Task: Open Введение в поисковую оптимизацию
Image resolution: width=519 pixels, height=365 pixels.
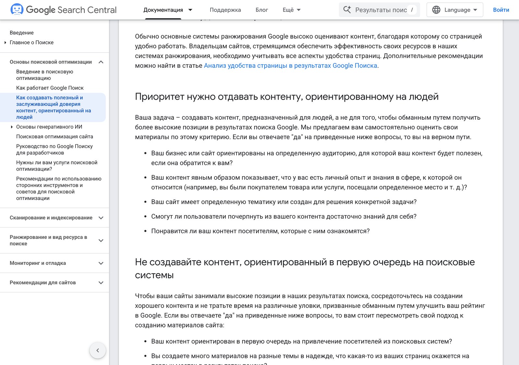Action: [x=45, y=75]
